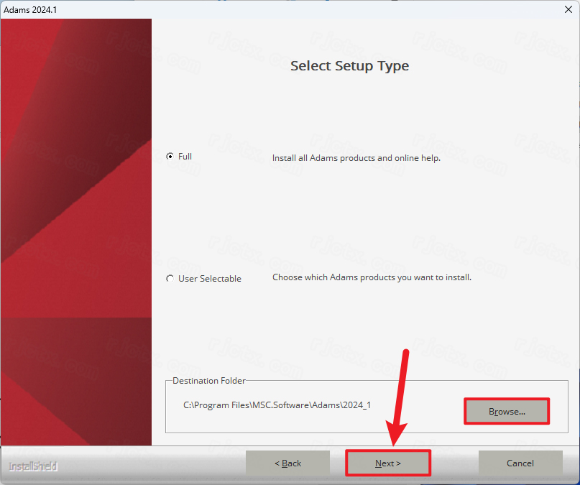Click the User Selectable label text
The width and height of the screenshot is (580, 485).
click(210, 278)
